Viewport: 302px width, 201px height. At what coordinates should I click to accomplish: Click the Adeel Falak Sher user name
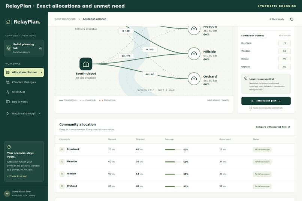pos(21,192)
